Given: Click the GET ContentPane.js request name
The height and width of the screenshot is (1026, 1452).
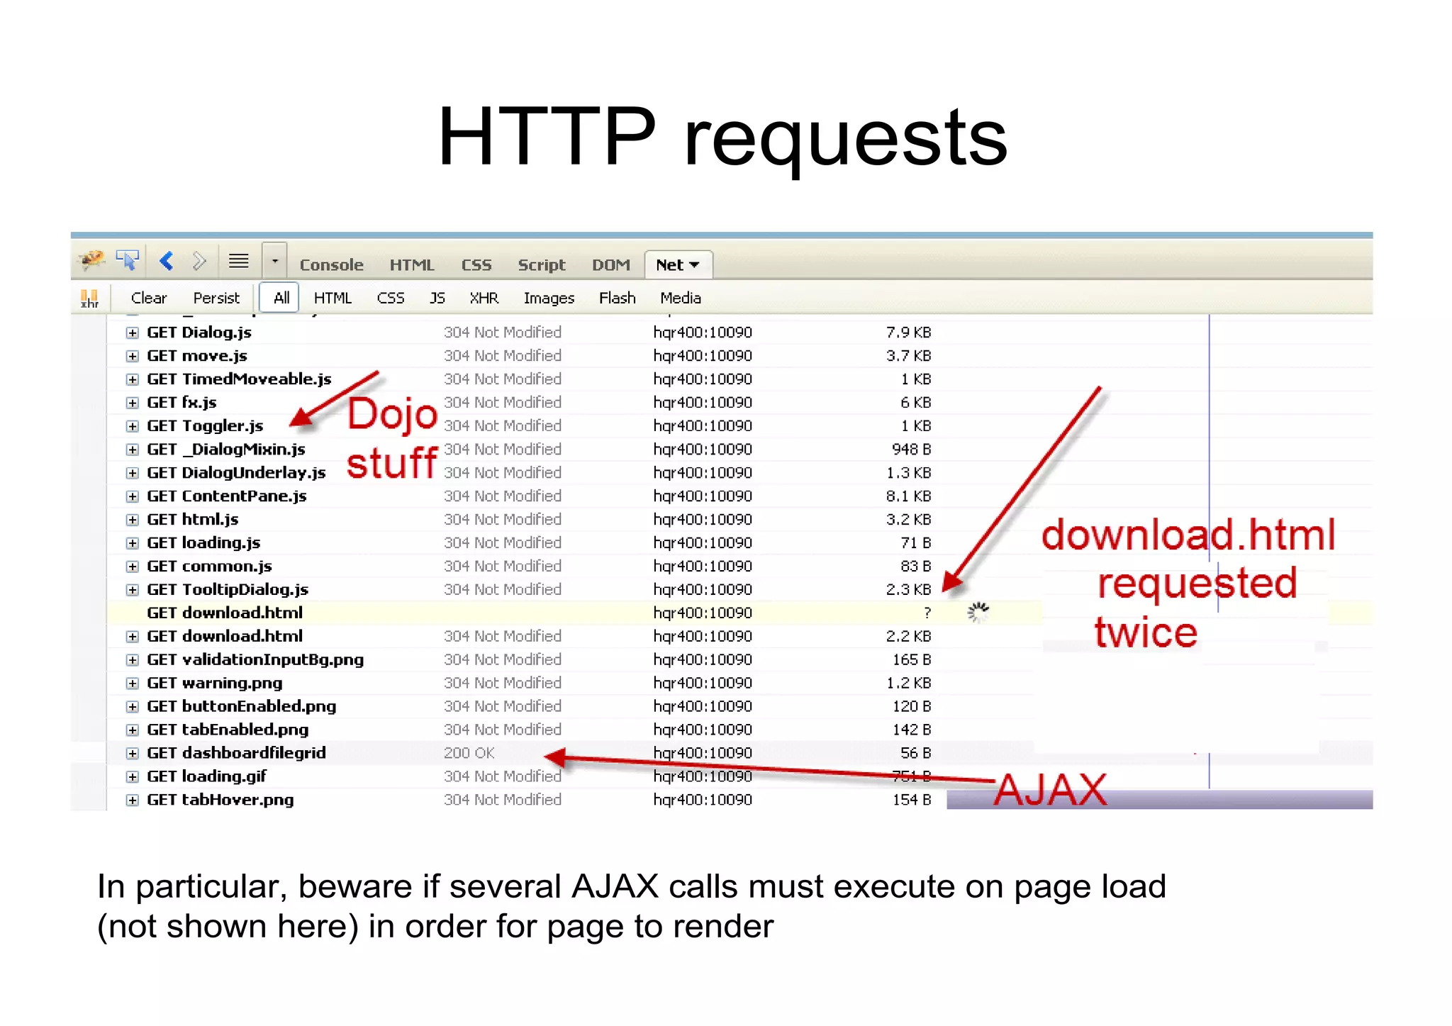Looking at the screenshot, I should click(227, 496).
